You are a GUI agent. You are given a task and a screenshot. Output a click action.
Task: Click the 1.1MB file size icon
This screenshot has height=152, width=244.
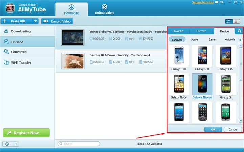(111, 62)
